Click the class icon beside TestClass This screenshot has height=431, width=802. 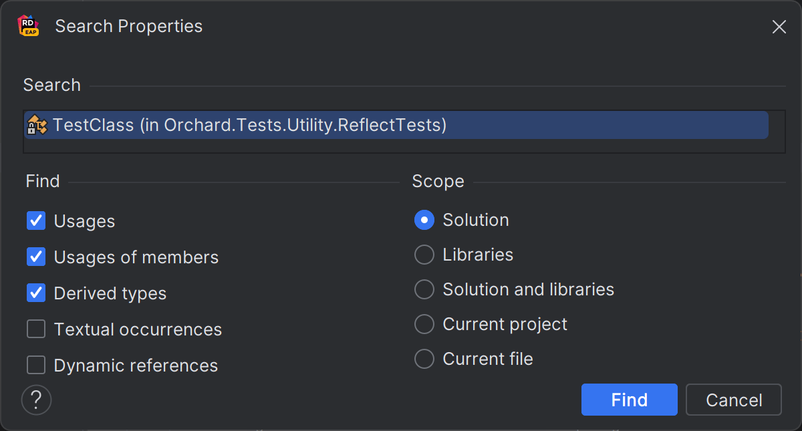pyautogui.click(x=37, y=125)
